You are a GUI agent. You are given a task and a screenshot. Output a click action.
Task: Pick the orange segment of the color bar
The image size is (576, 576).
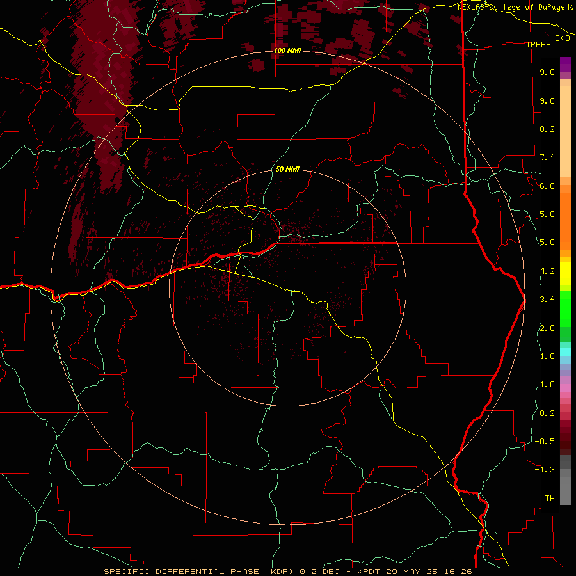(565, 221)
